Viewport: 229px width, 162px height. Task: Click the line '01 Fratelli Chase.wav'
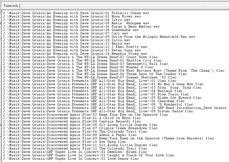pyautogui.click(x=76, y=13)
